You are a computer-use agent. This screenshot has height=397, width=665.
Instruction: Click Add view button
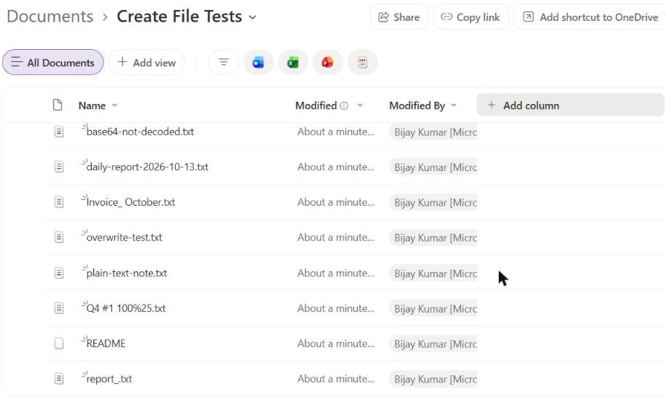pyautogui.click(x=146, y=62)
